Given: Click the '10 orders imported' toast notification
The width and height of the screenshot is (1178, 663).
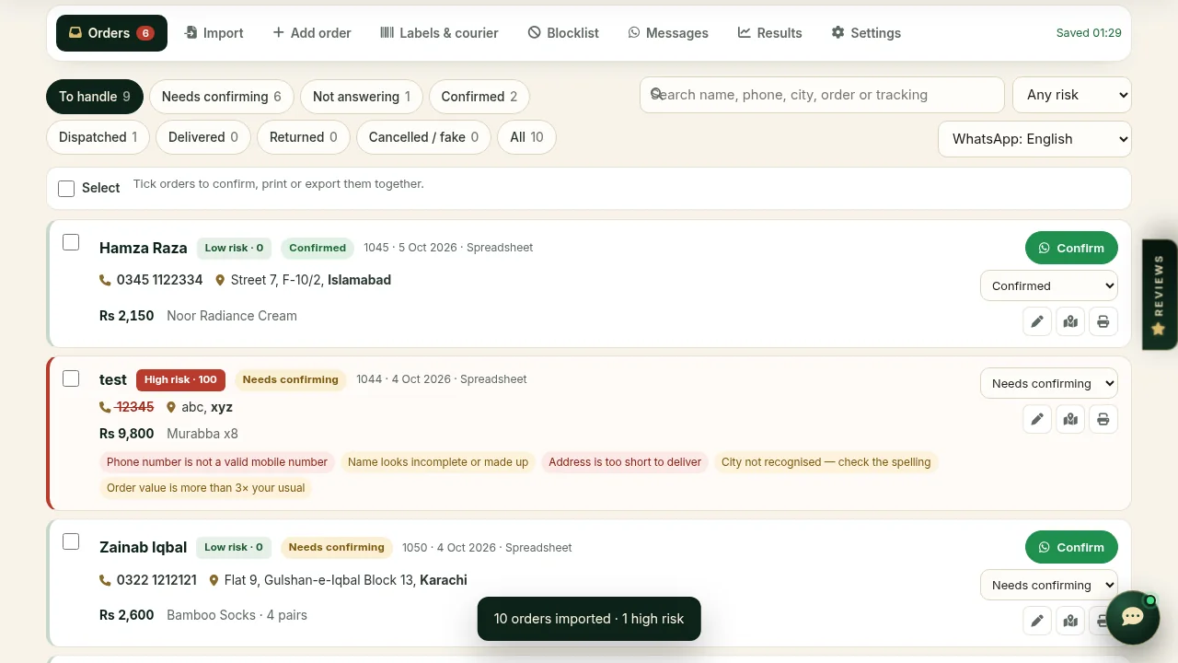Looking at the screenshot, I should tap(589, 619).
